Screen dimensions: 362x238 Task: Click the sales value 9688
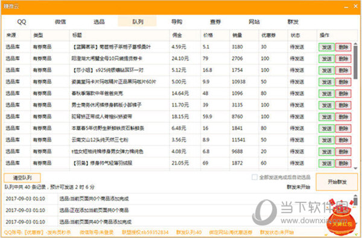(x=237, y=151)
